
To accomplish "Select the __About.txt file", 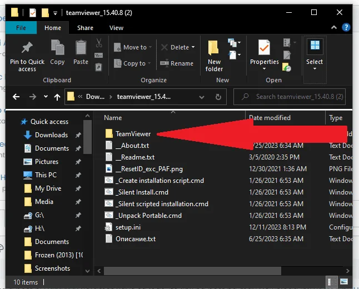I will (127, 146).
